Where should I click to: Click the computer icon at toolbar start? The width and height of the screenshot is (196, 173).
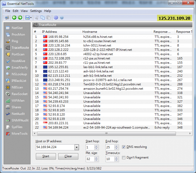point(7,18)
